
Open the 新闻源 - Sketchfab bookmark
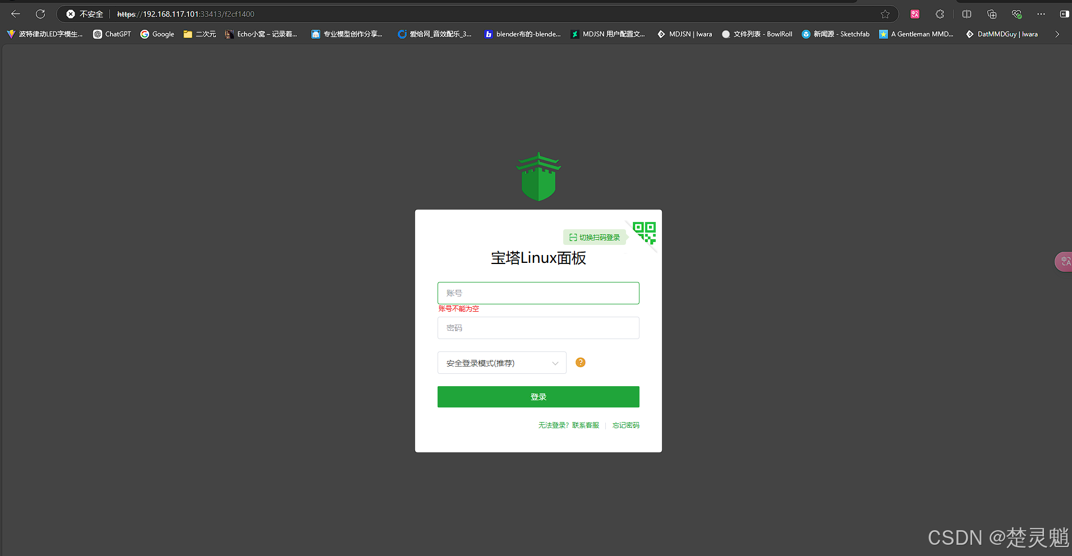click(x=835, y=34)
